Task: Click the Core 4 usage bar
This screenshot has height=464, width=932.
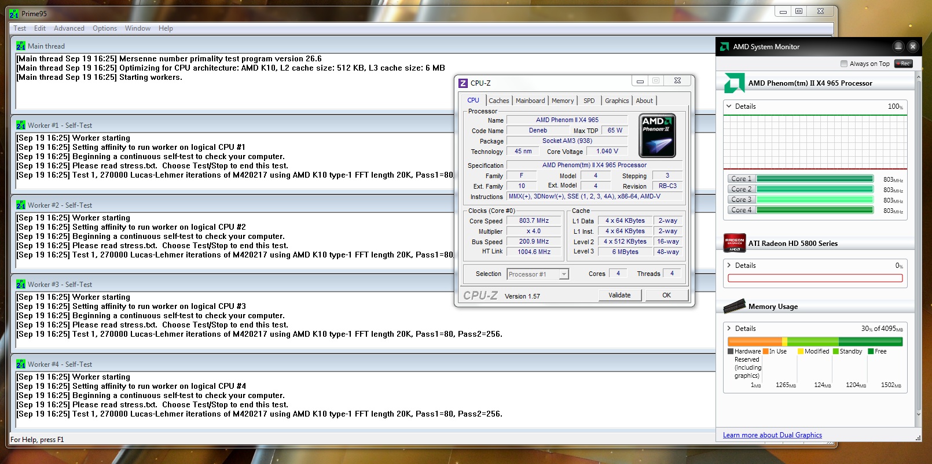Action: tap(815, 210)
